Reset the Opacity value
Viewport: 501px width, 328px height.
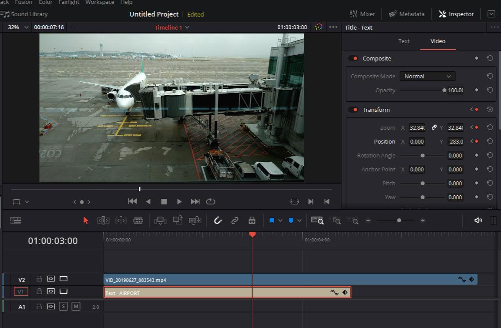point(490,90)
